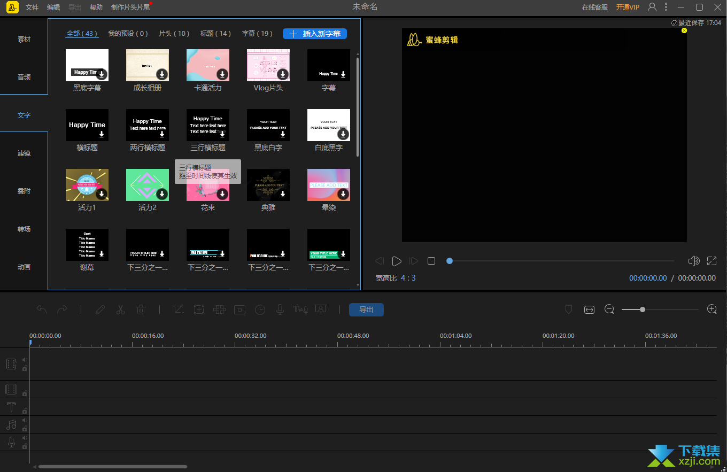Viewport: 727px width, 472px height.
Task: Open the clock duration setting
Action: point(260,309)
